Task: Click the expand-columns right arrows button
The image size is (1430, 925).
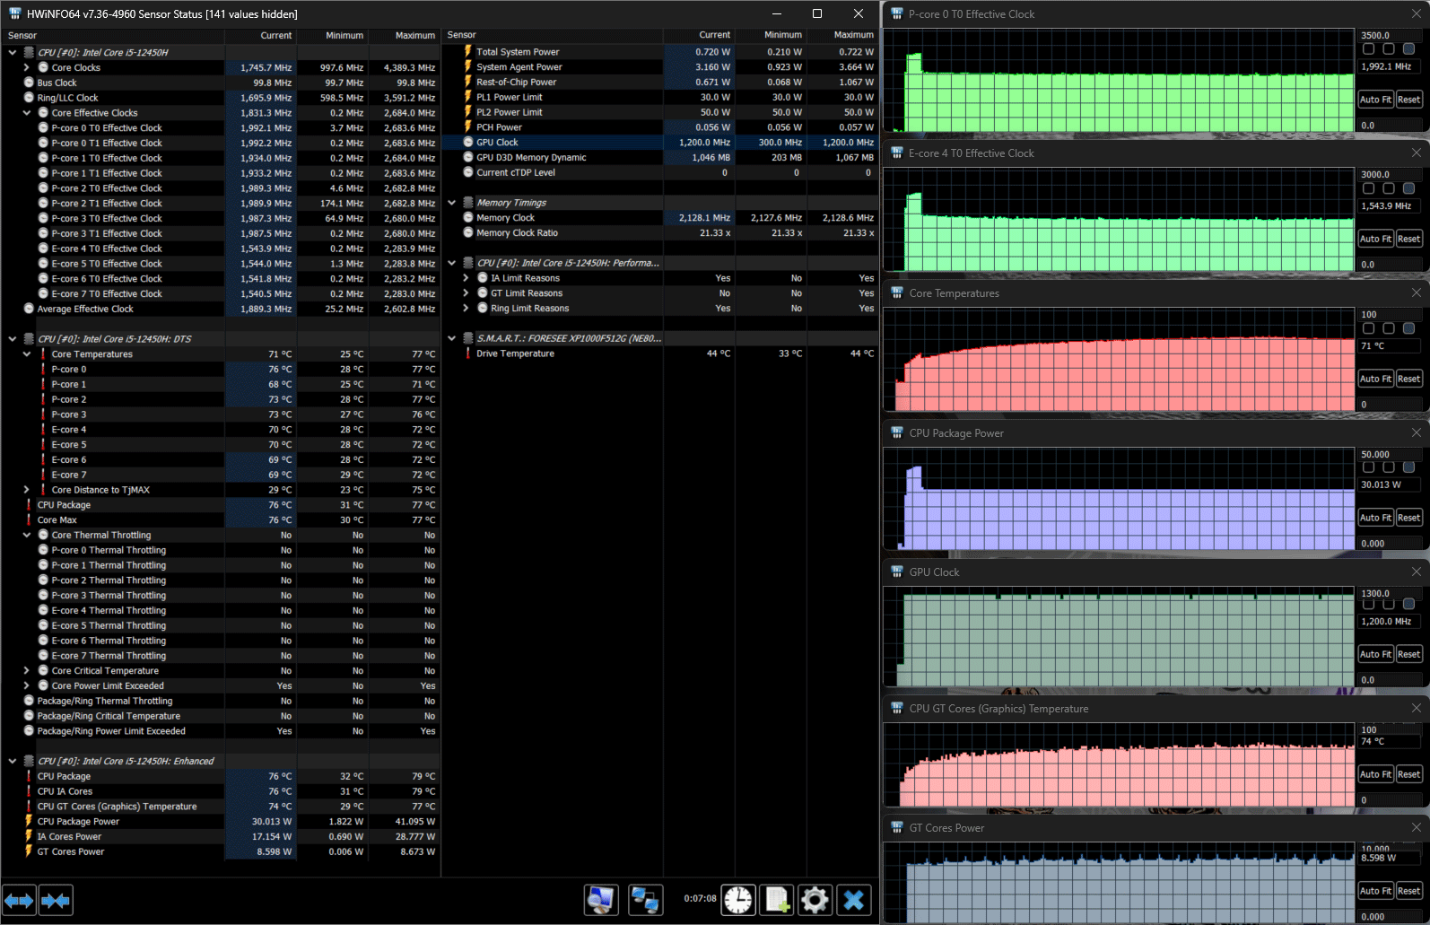Action: (19, 900)
